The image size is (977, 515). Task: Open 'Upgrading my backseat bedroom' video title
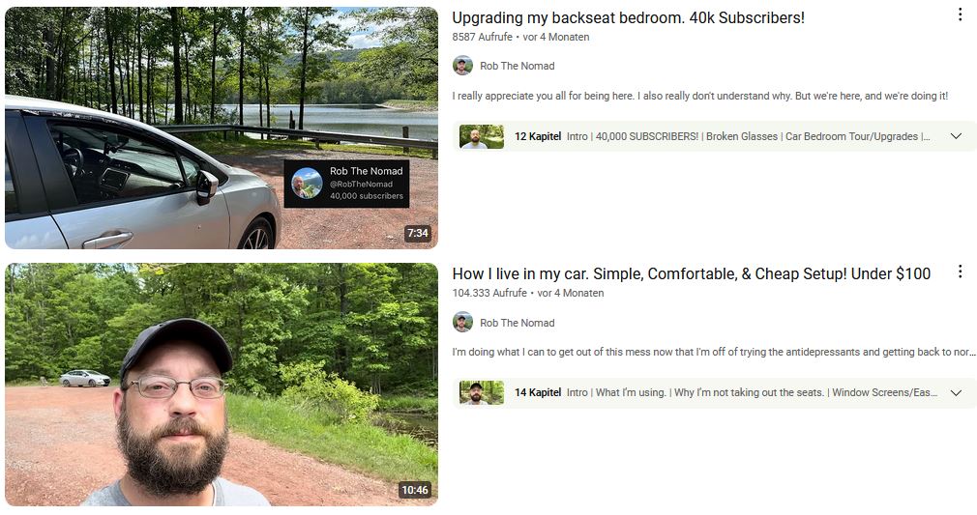628,18
